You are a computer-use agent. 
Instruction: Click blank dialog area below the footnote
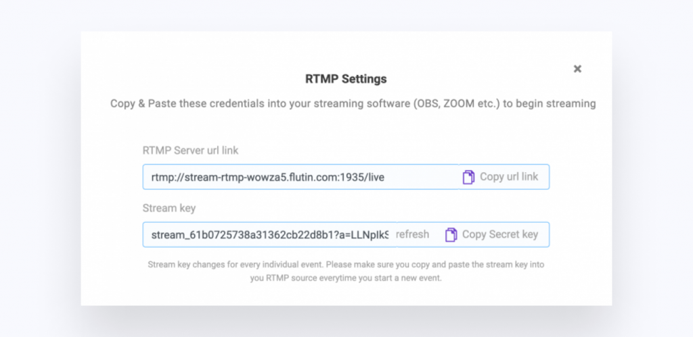click(x=346, y=294)
